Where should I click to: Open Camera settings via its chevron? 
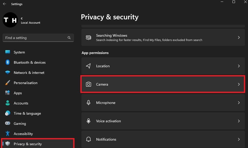point(239,84)
